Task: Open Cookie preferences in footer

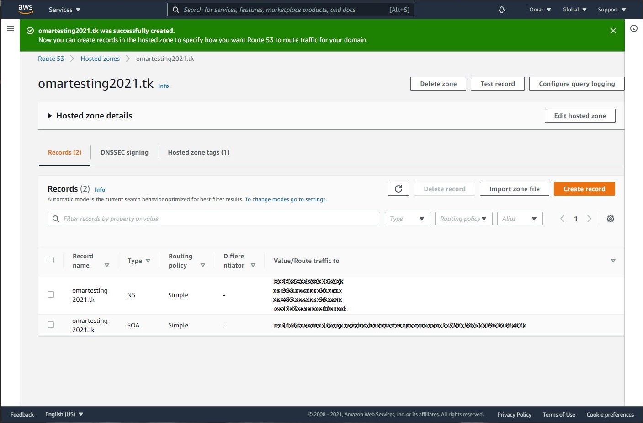Action: coord(610,415)
